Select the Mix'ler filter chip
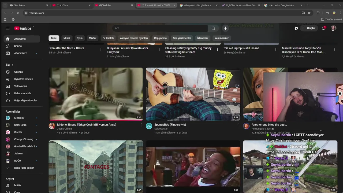This screenshot has height=193, width=343. point(92,38)
